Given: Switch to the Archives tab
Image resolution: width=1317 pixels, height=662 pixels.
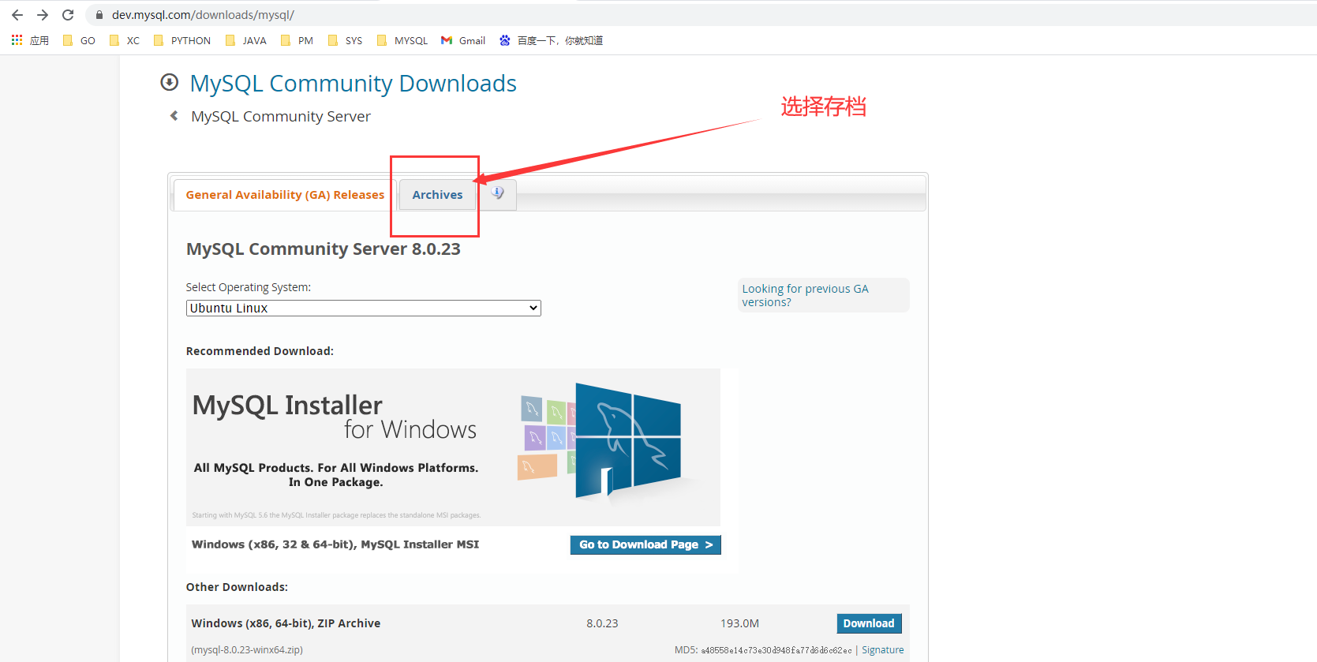Looking at the screenshot, I should tap(437, 195).
